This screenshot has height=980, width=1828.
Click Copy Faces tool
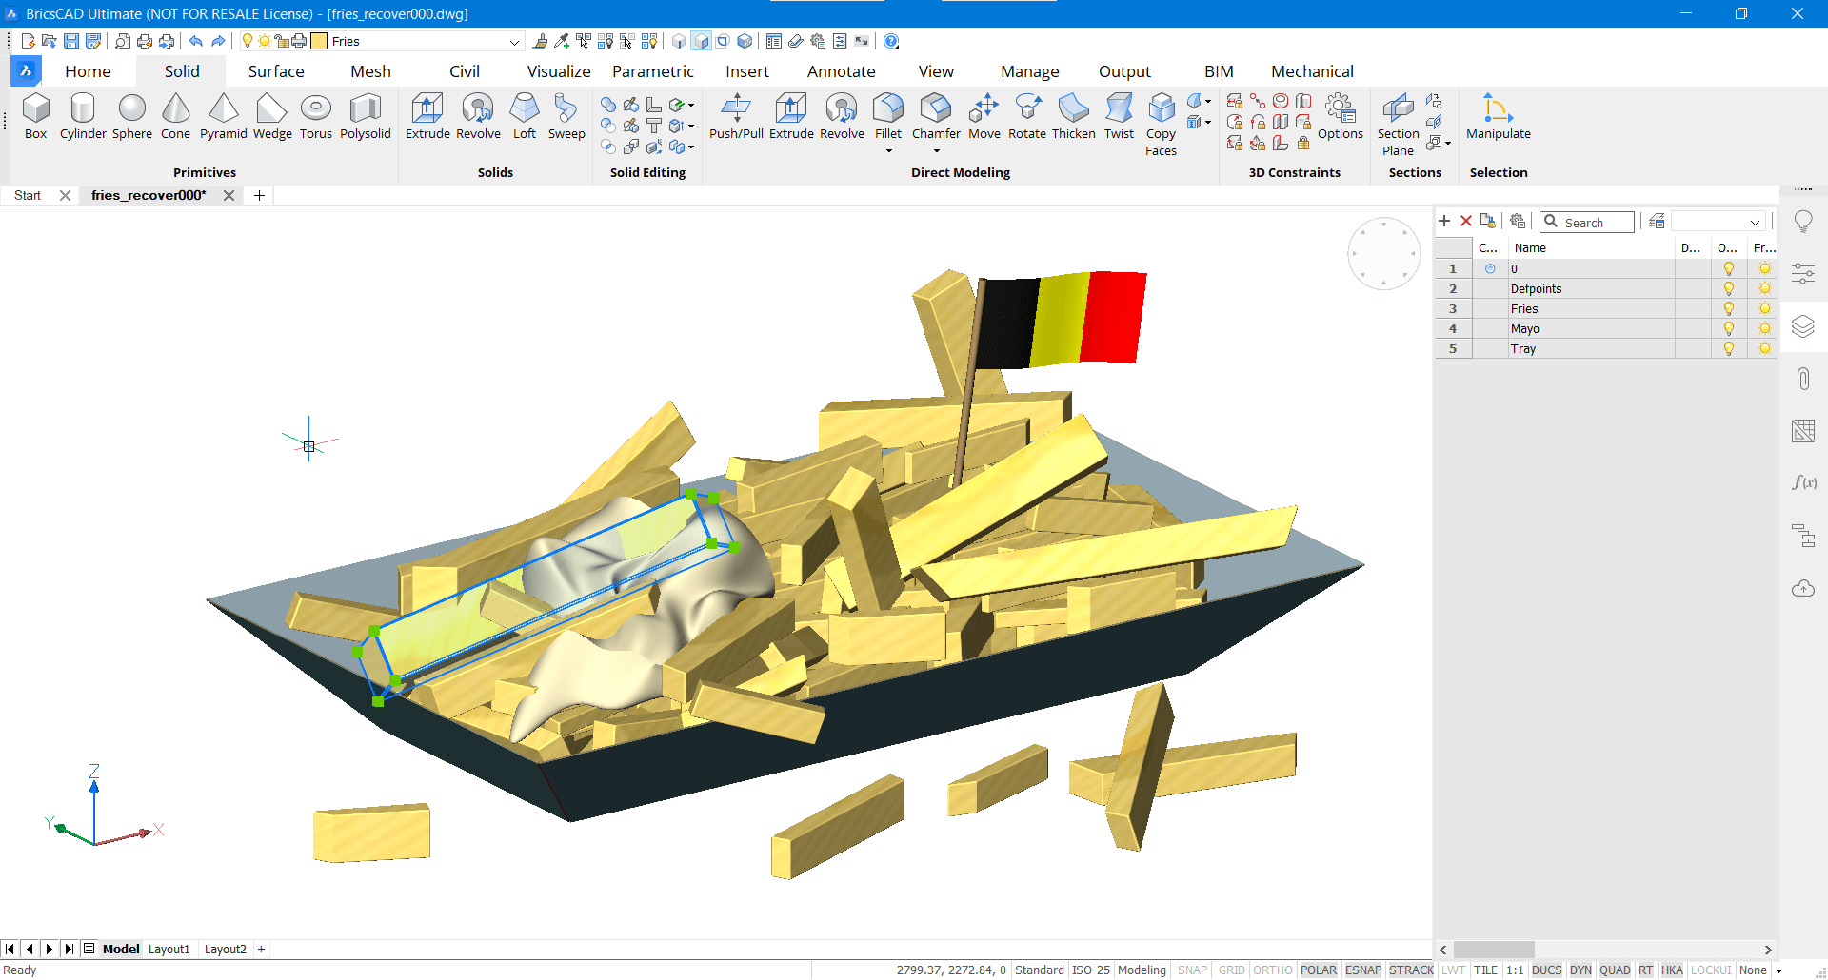coord(1162,125)
